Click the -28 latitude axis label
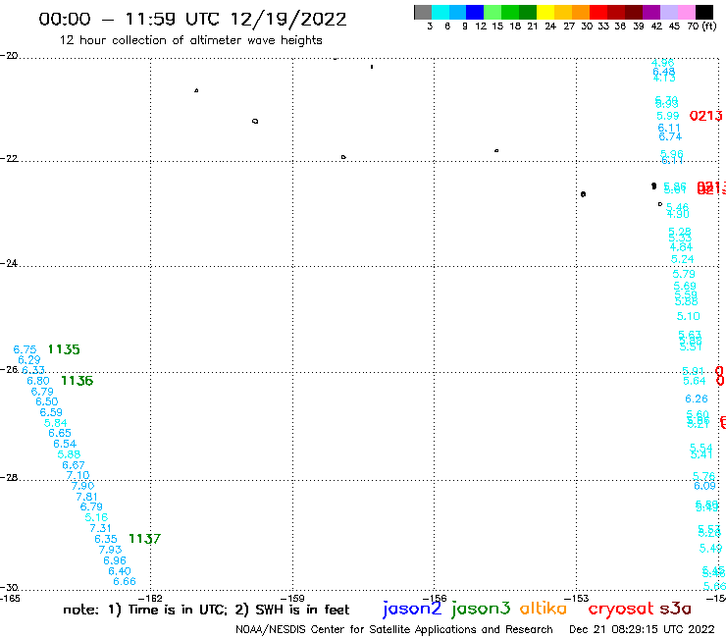 click(9, 477)
